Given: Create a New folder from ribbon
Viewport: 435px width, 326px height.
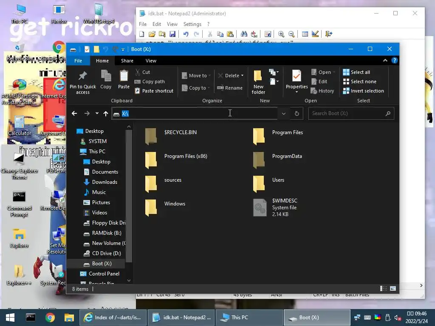Looking at the screenshot, I should pos(258,82).
